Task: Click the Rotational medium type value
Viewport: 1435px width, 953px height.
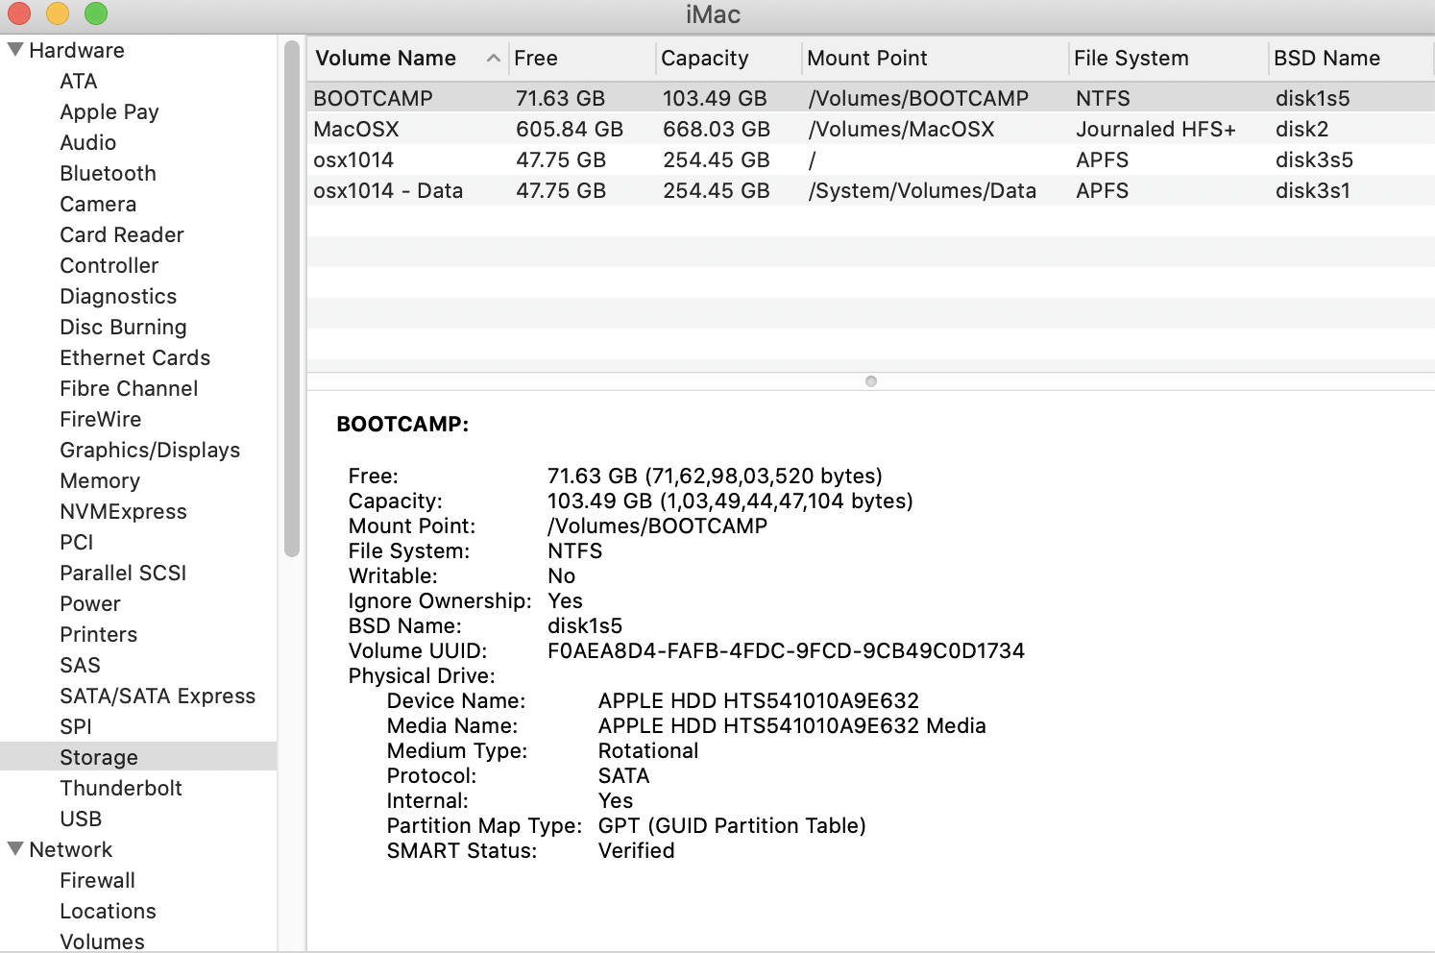Action: point(648,750)
